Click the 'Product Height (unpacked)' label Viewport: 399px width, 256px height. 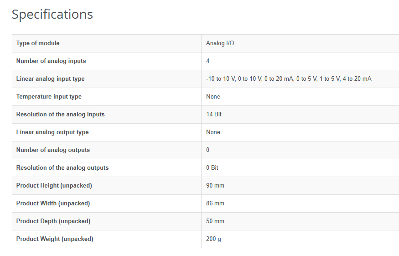tap(54, 186)
